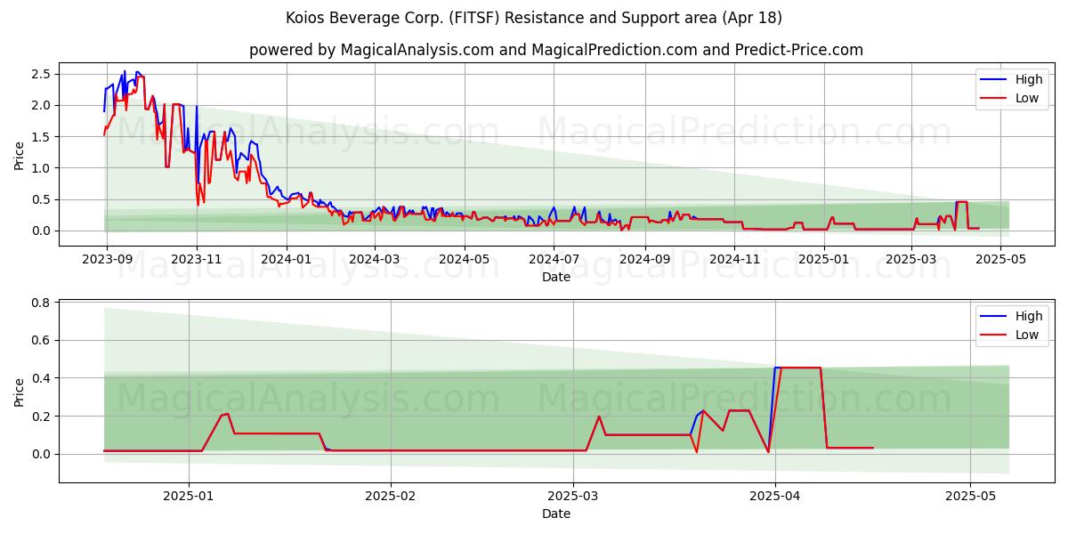This screenshot has height=534, width=1068.
Task: Click the chart title mentioning Koios Beverage Corp.
Action: [x=534, y=18]
